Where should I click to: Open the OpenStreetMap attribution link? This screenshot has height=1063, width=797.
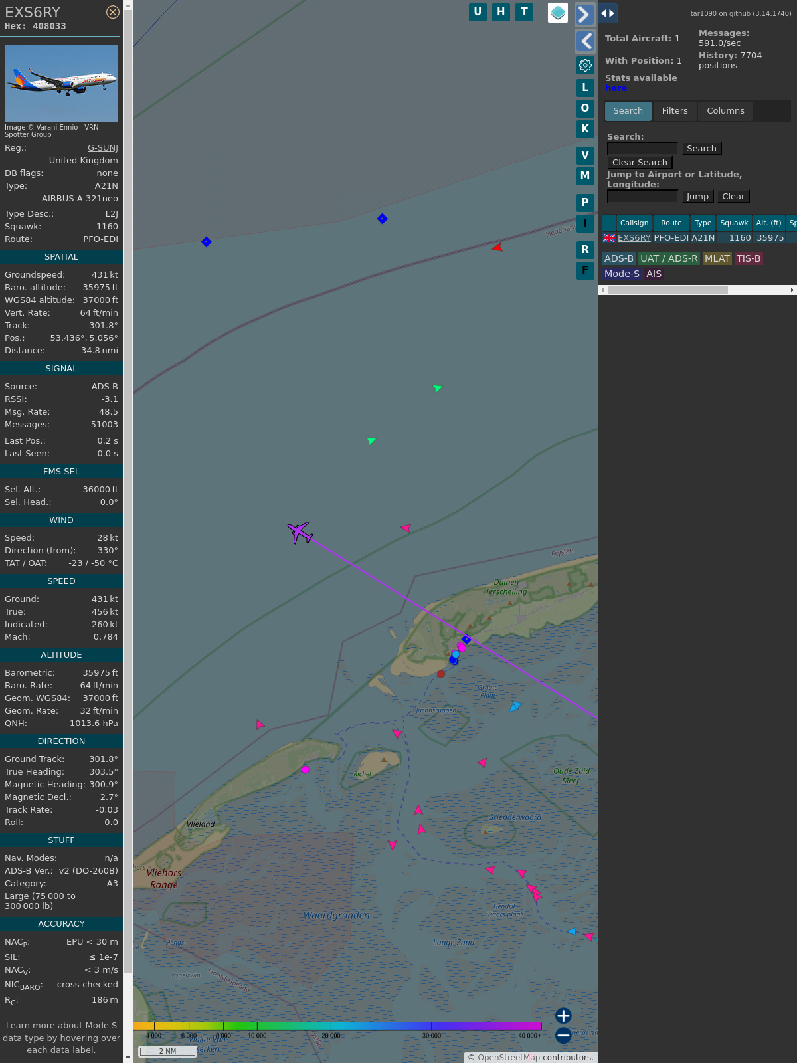click(x=509, y=1058)
